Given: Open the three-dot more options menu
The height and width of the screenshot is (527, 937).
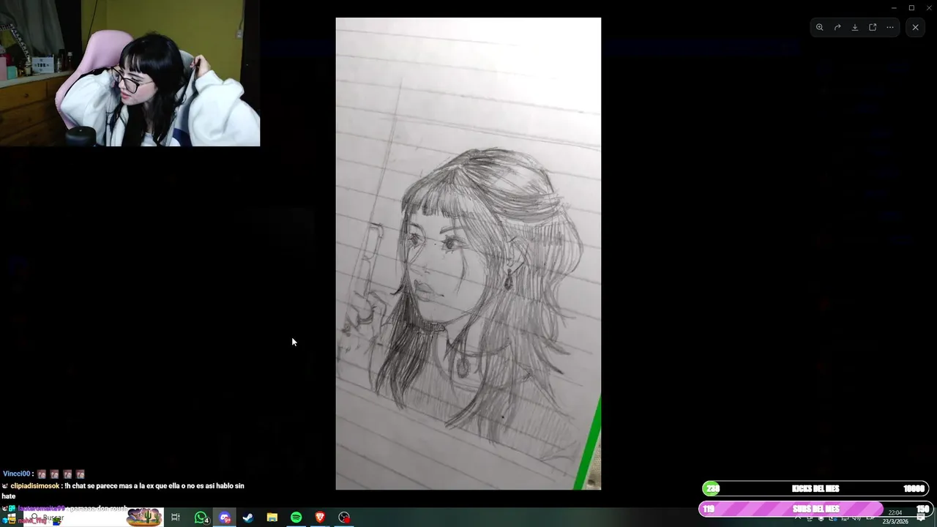Looking at the screenshot, I should pyautogui.click(x=890, y=27).
